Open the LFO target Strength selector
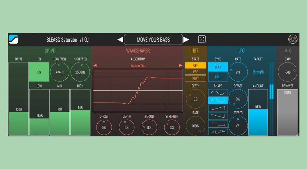Viewport: 307px width, 169px height. [x=258, y=72]
